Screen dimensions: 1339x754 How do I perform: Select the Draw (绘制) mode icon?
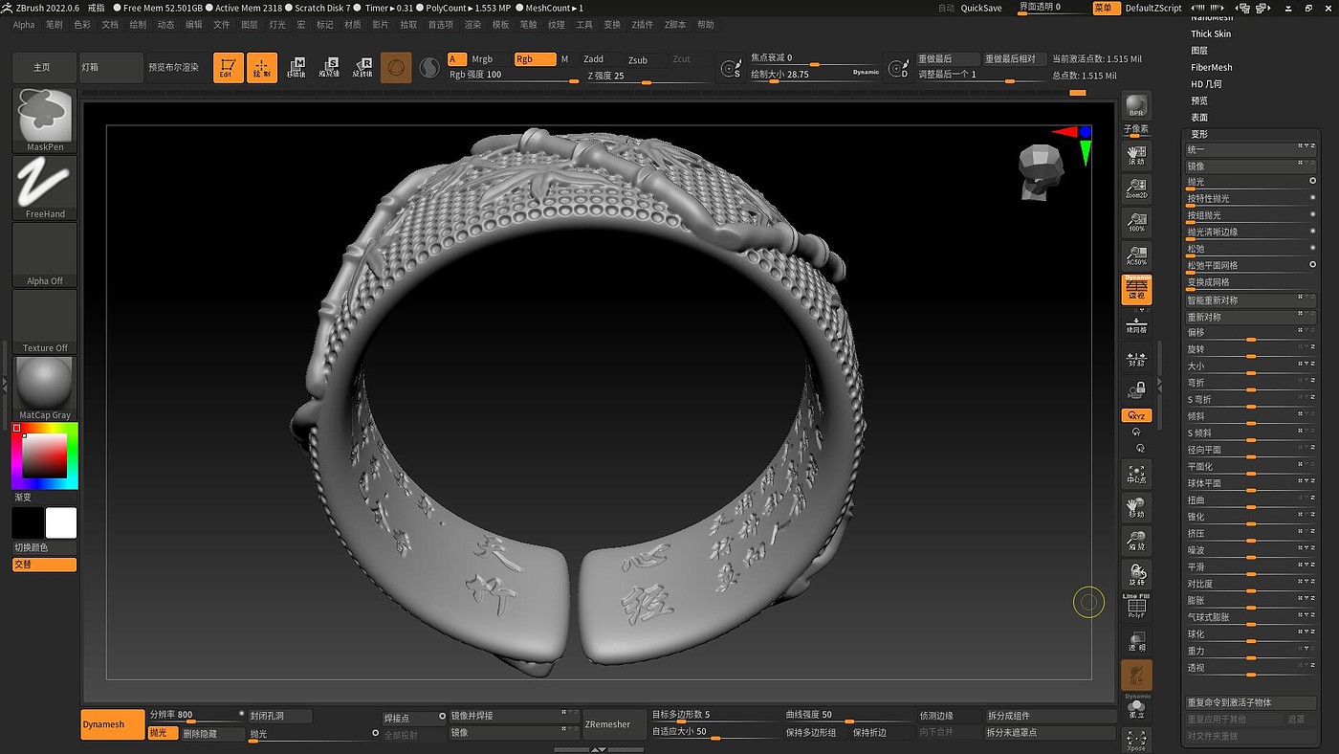coord(261,67)
